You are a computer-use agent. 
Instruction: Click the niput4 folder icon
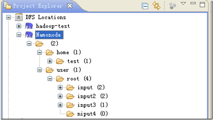(x=70, y=114)
